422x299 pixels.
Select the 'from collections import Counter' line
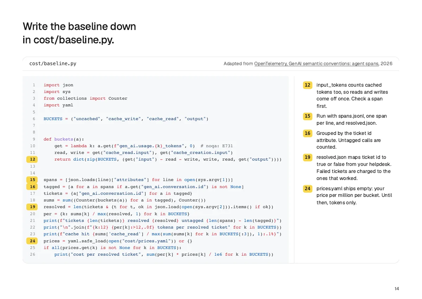tap(85, 98)
